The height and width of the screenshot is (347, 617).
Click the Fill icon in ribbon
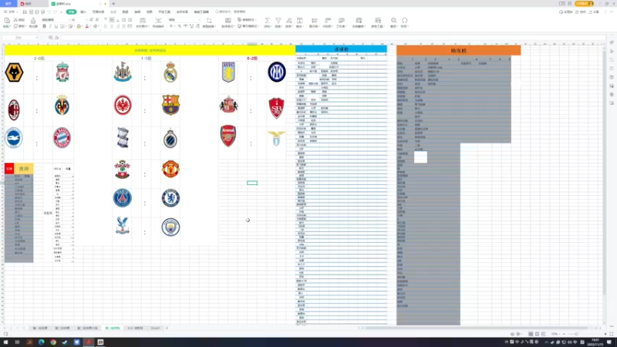point(300,21)
